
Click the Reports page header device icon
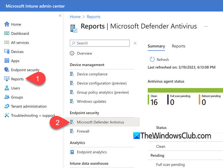click(74, 28)
